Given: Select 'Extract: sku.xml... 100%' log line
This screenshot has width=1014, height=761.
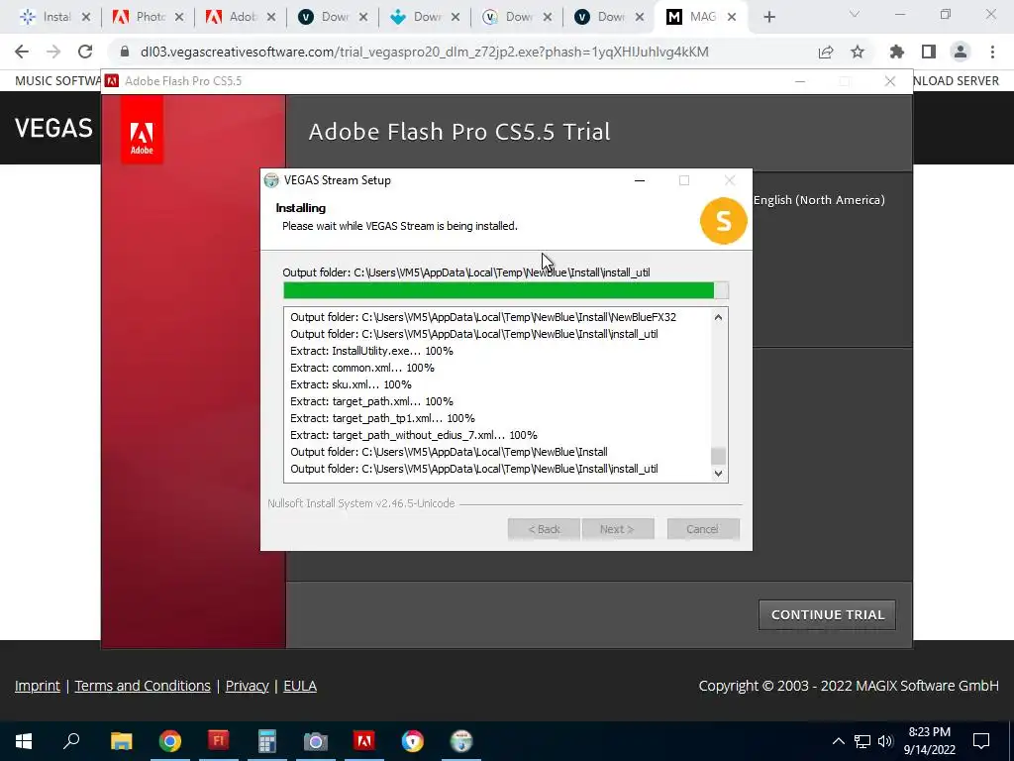Looking at the screenshot, I should pos(351,384).
